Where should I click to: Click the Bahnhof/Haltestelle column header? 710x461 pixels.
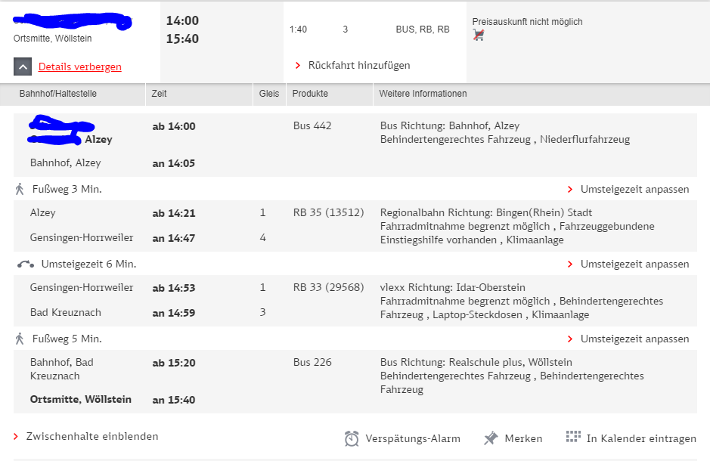pos(58,94)
